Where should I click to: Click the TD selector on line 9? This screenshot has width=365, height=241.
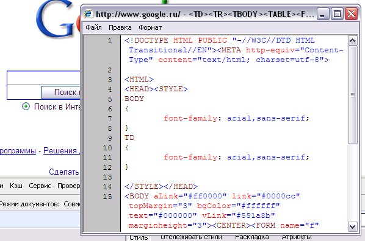(129, 138)
